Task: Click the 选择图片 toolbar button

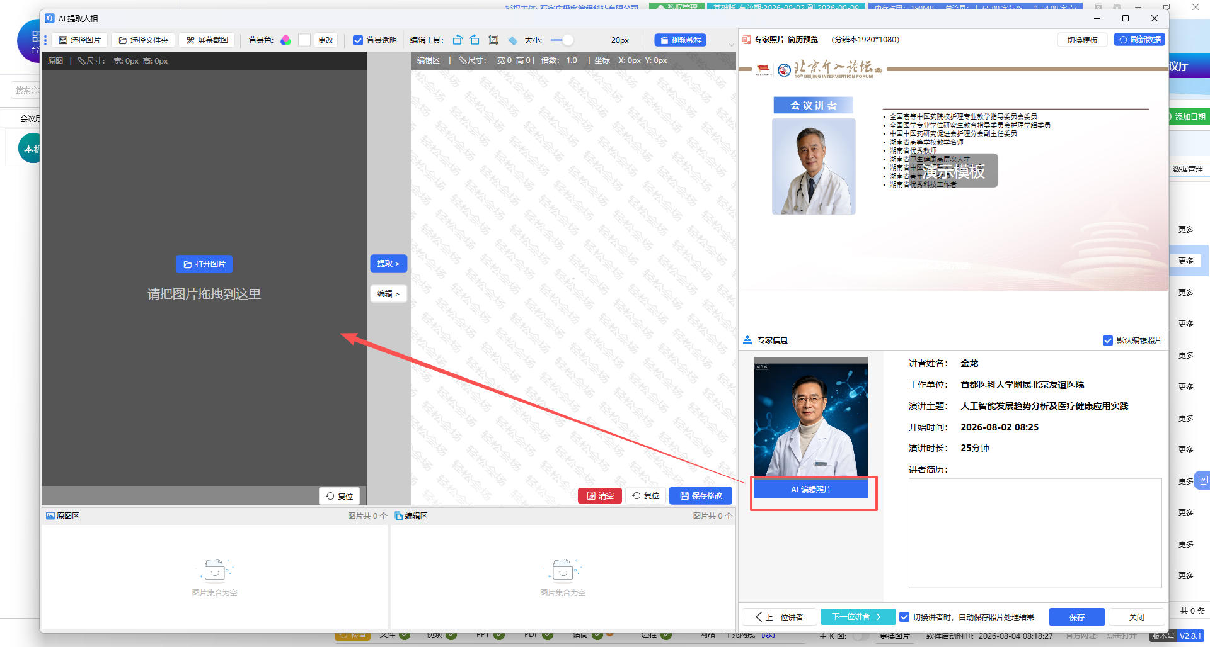Action: tap(79, 40)
